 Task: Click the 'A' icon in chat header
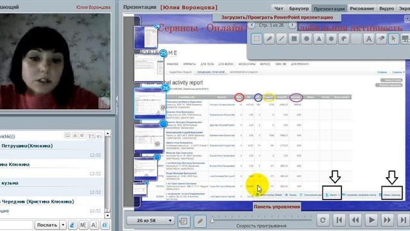click(75, 135)
